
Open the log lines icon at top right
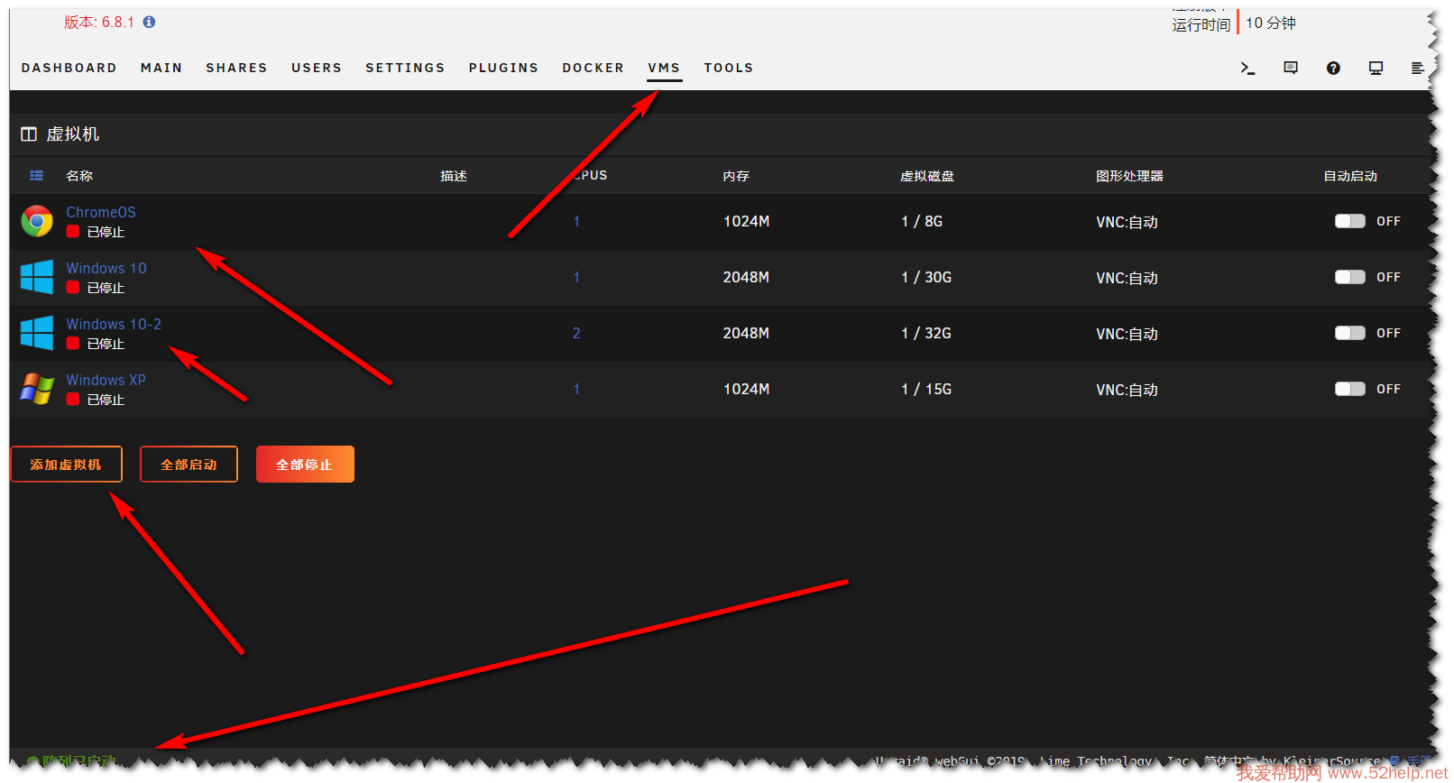point(1417,68)
